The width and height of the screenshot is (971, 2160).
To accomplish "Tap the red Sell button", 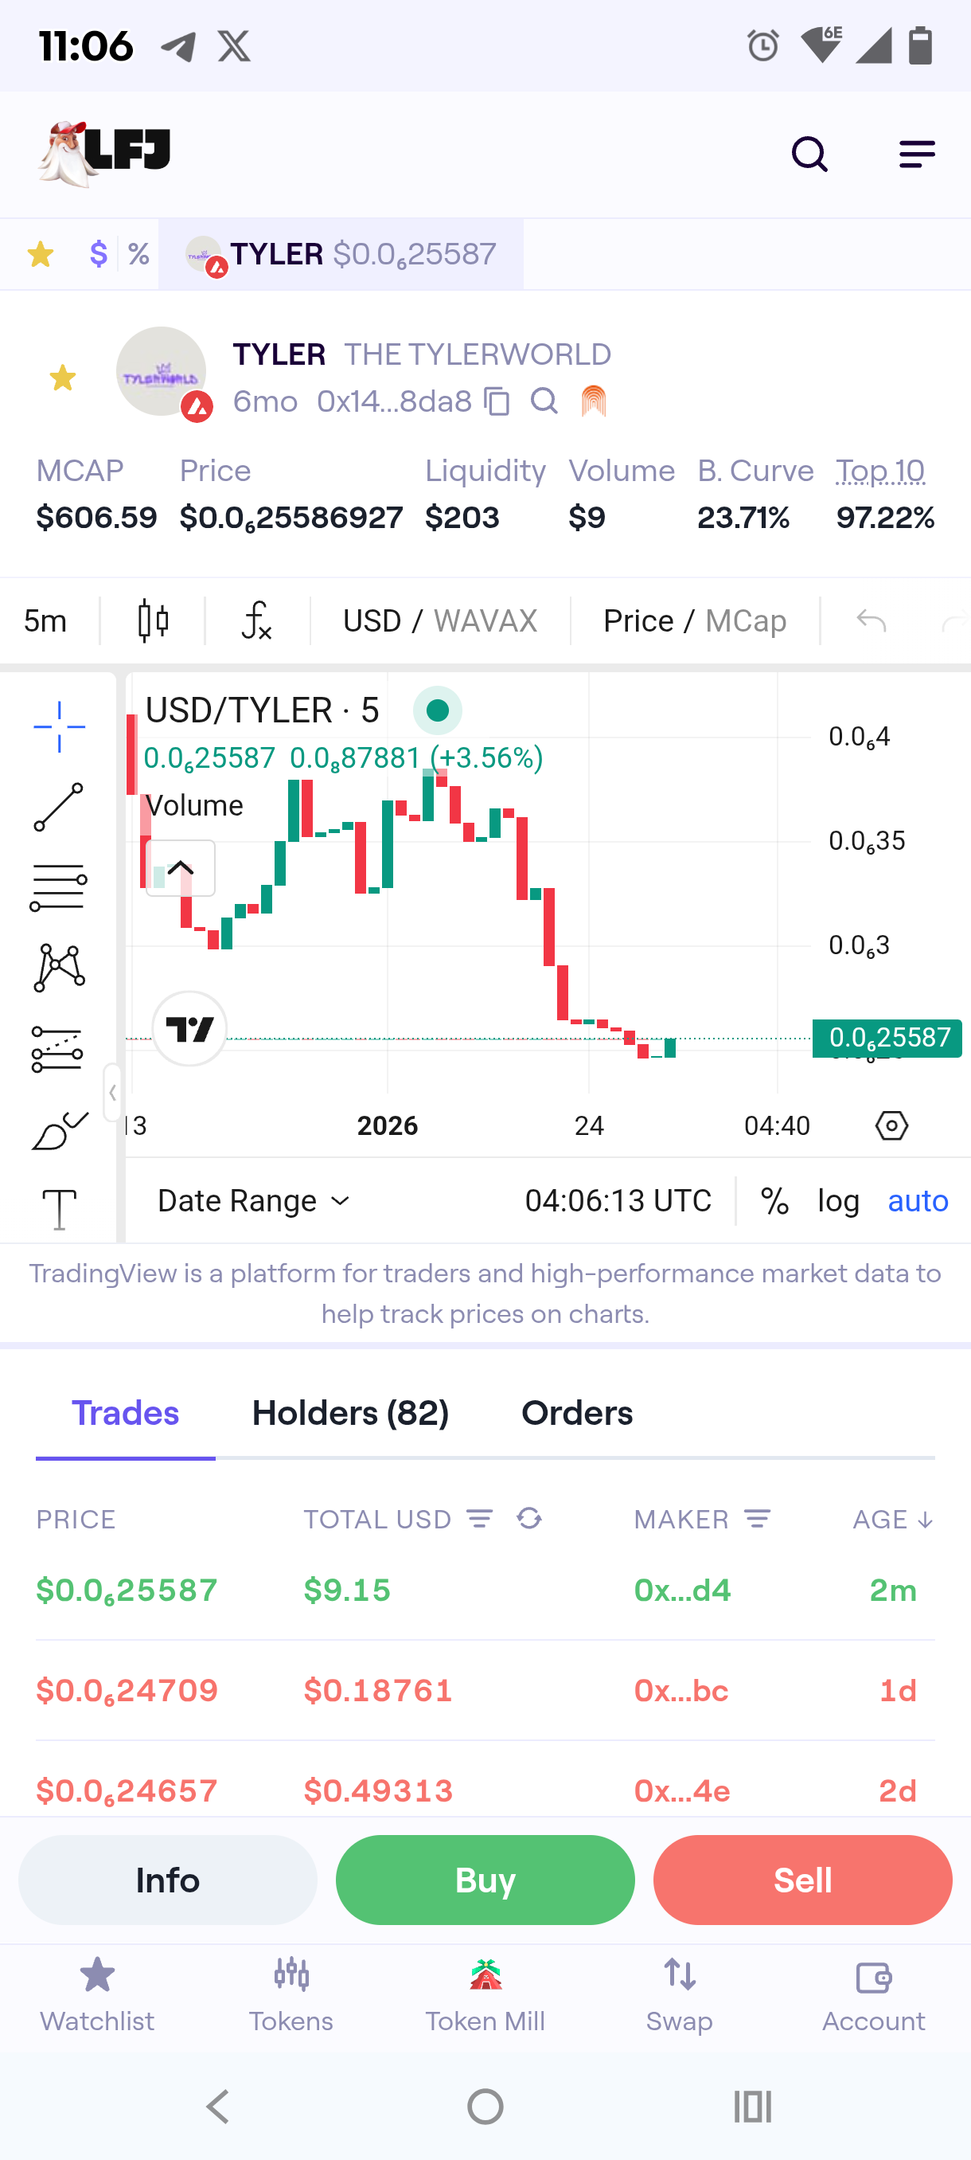I will click(x=802, y=1880).
